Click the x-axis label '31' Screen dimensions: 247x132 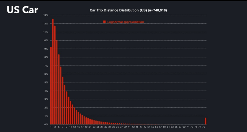click(110, 127)
